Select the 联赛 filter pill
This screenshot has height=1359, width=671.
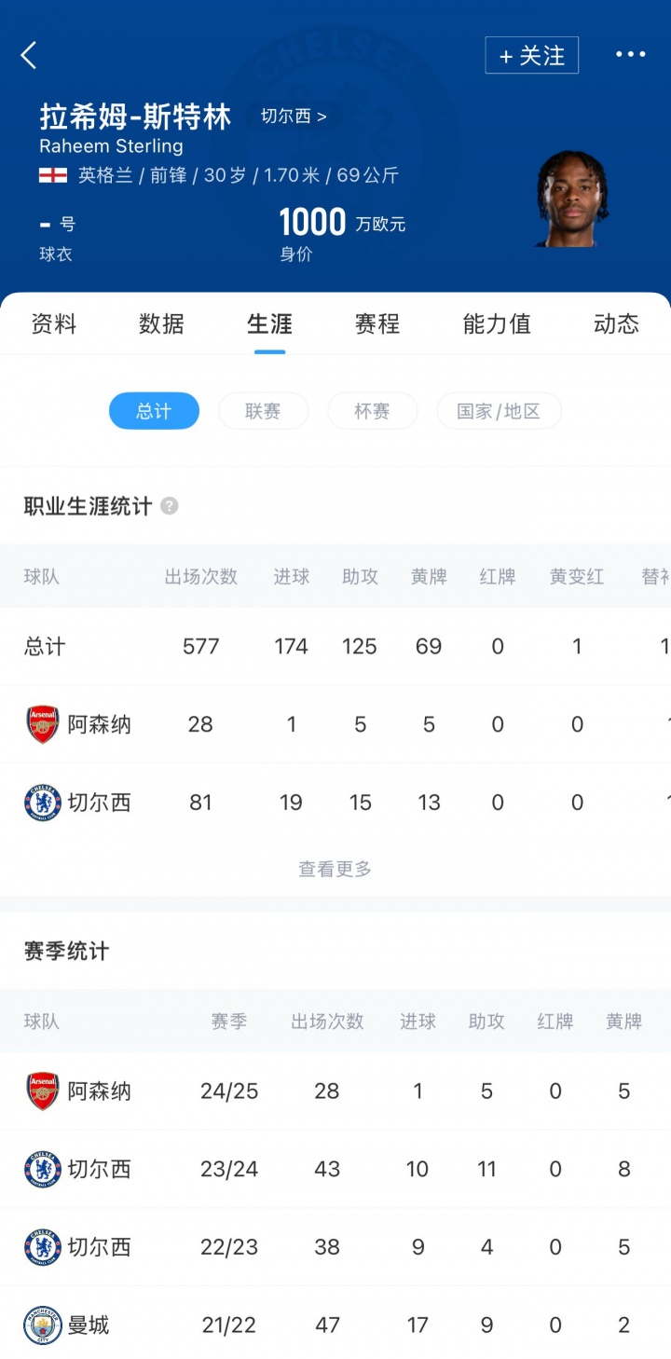(x=263, y=411)
